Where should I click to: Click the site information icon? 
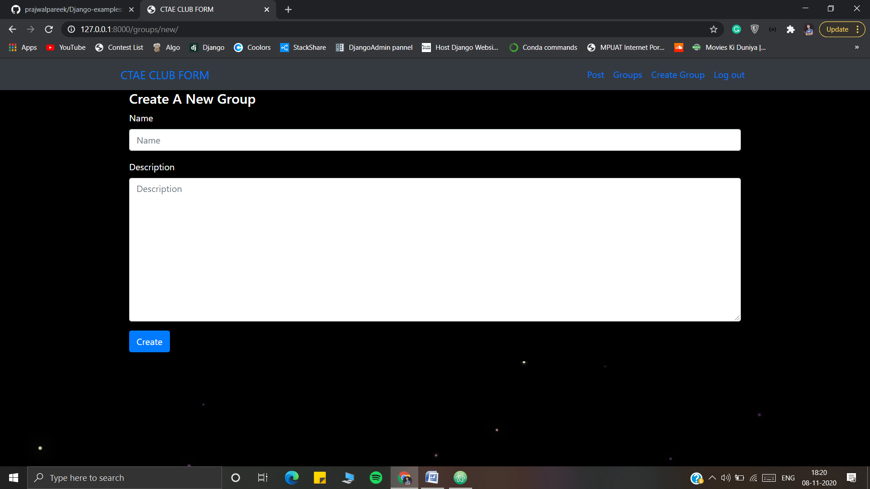click(x=71, y=29)
